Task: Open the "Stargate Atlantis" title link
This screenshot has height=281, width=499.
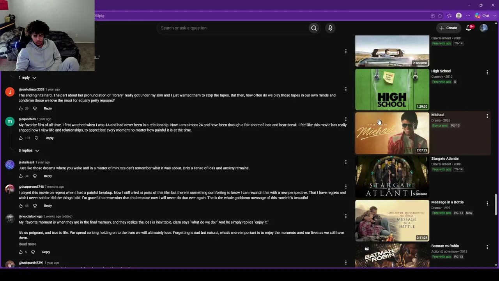Action: point(445,158)
